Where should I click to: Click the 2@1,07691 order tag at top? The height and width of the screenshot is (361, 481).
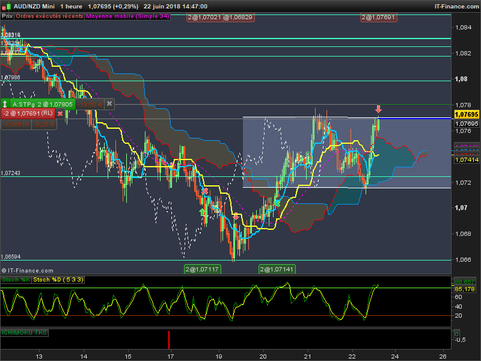coord(378,17)
